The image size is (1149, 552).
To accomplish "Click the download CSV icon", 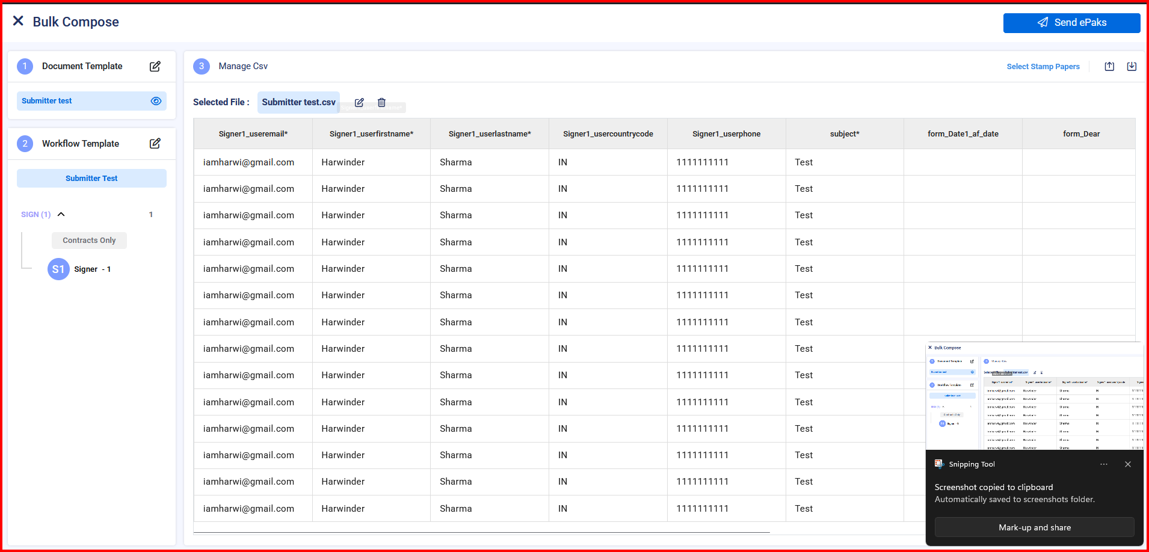I will coord(1132,67).
